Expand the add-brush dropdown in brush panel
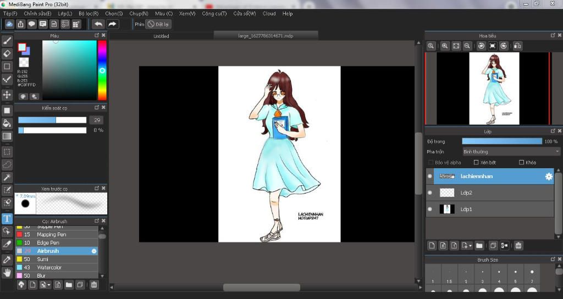Image resolution: width=563 pixels, height=299 pixels. tap(48, 285)
